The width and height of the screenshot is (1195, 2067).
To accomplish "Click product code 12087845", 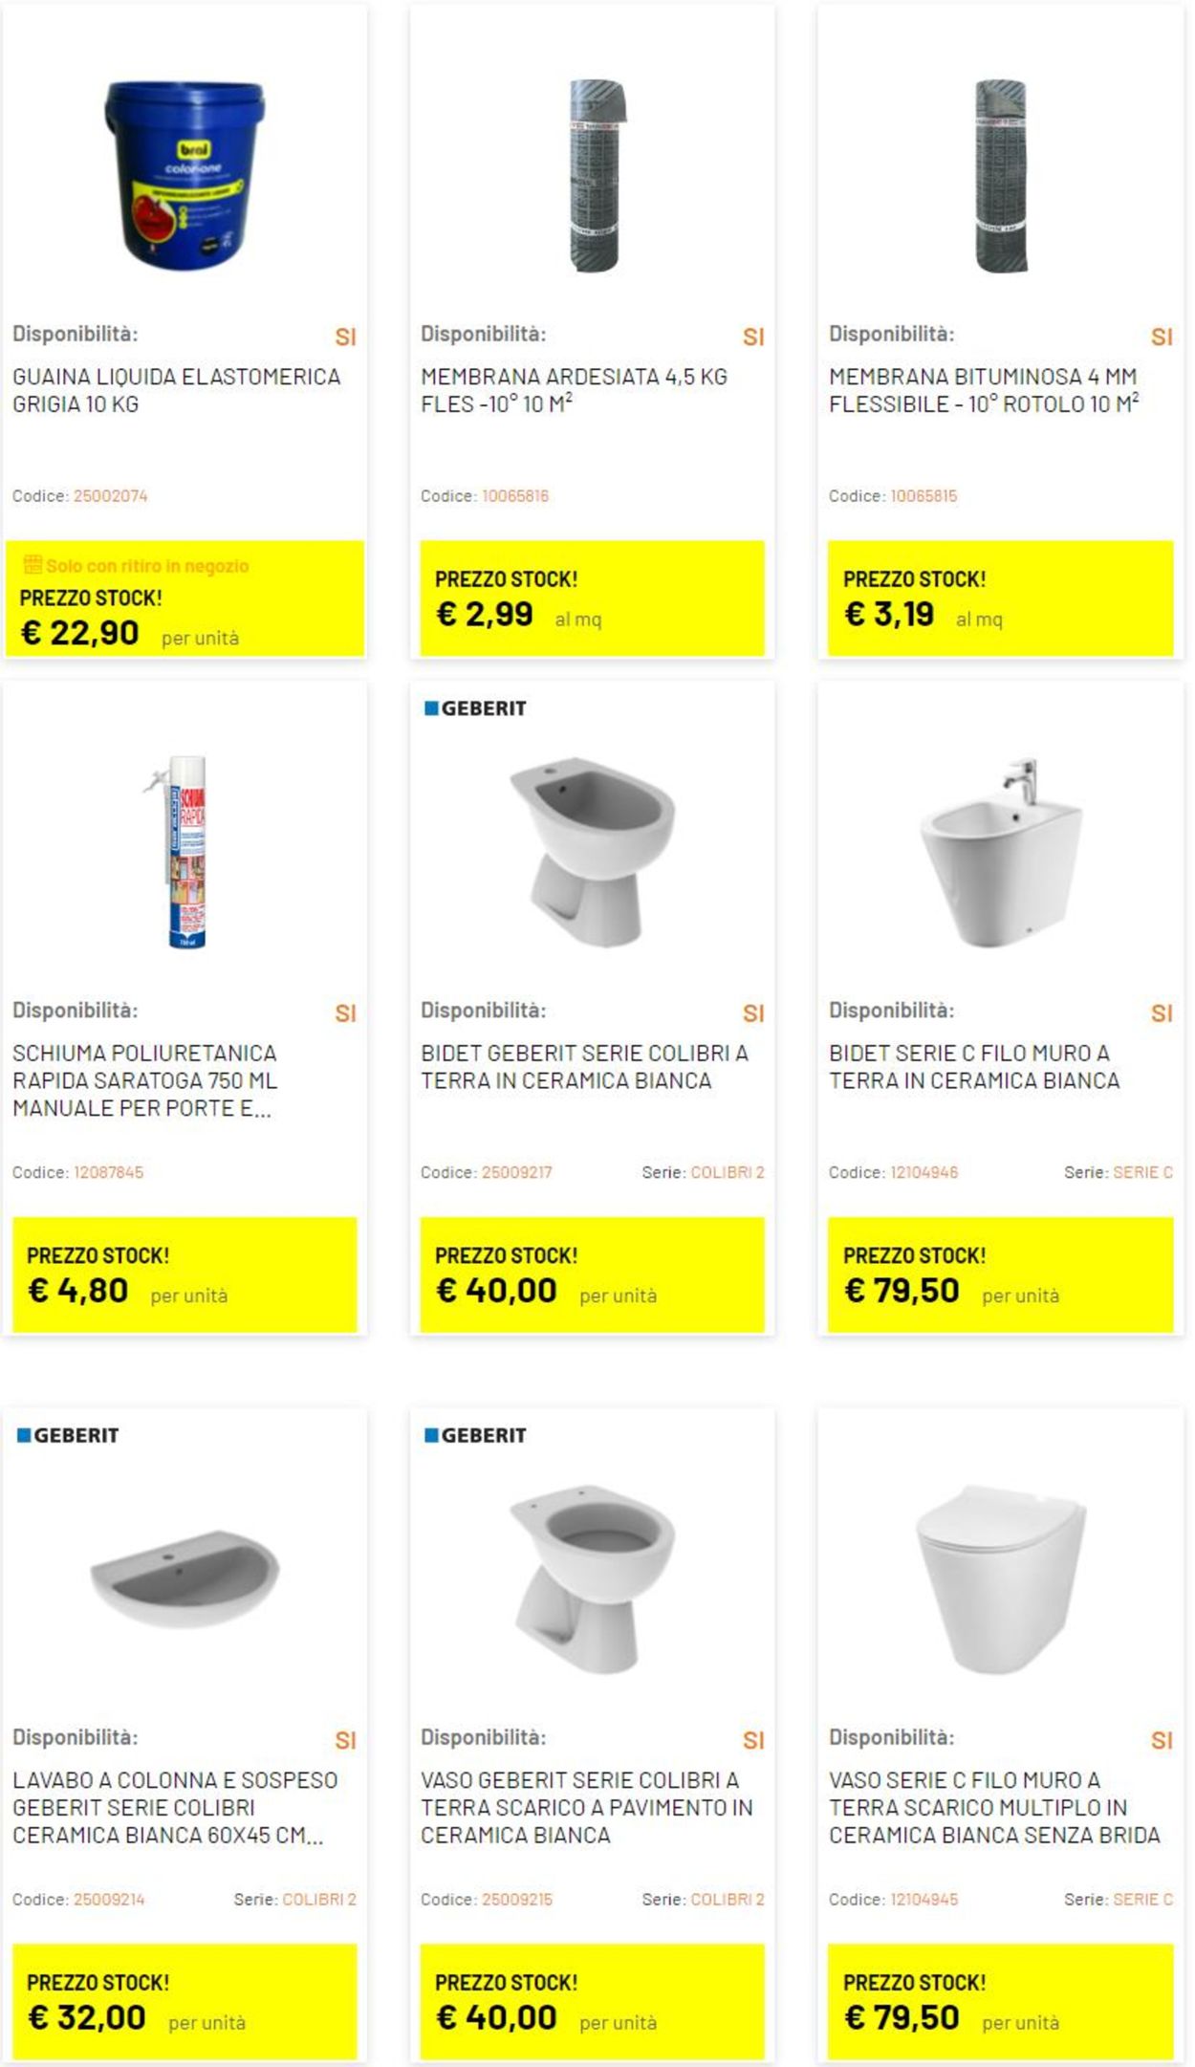I will [x=108, y=1172].
